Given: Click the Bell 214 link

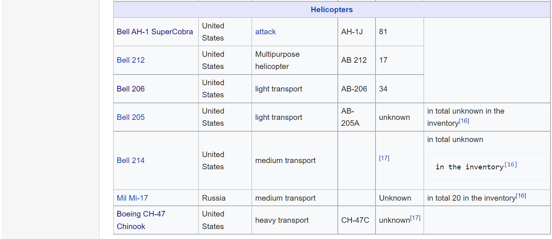Looking at the screenshot, I should [131, 160].
